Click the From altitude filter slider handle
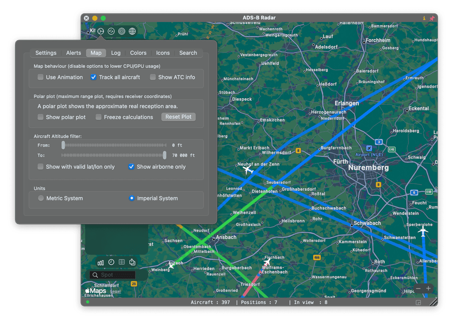453x323 pixels. pos(63,145)
